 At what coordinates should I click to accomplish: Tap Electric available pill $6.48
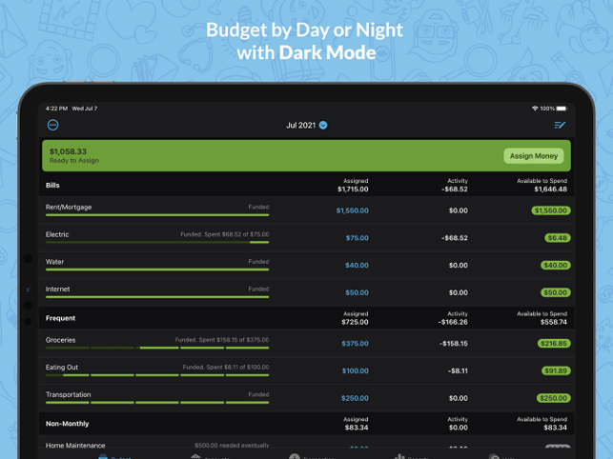558,238
